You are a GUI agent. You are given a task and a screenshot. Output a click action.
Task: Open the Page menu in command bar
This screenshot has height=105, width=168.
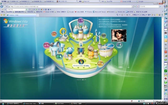coord(135,15)
